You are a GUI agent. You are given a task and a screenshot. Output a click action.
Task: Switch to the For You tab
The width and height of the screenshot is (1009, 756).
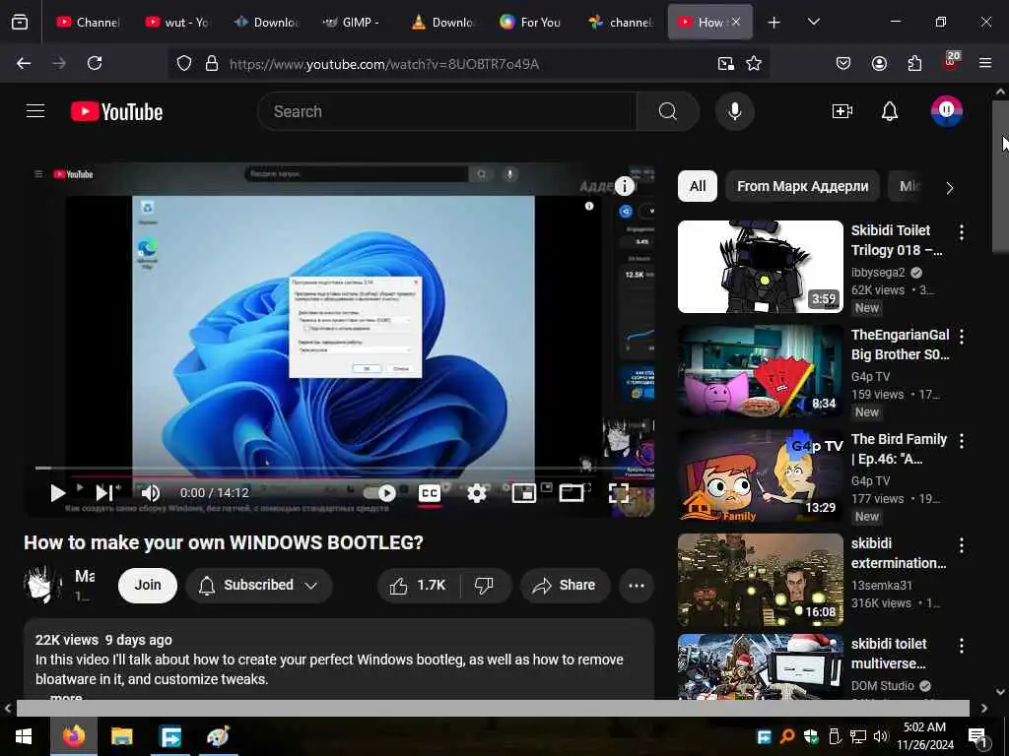(530, 22)
